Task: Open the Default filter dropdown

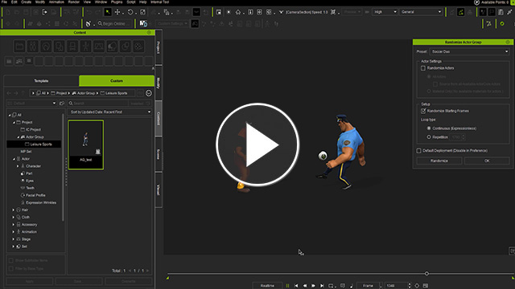Action: click(x=32, y=104)
